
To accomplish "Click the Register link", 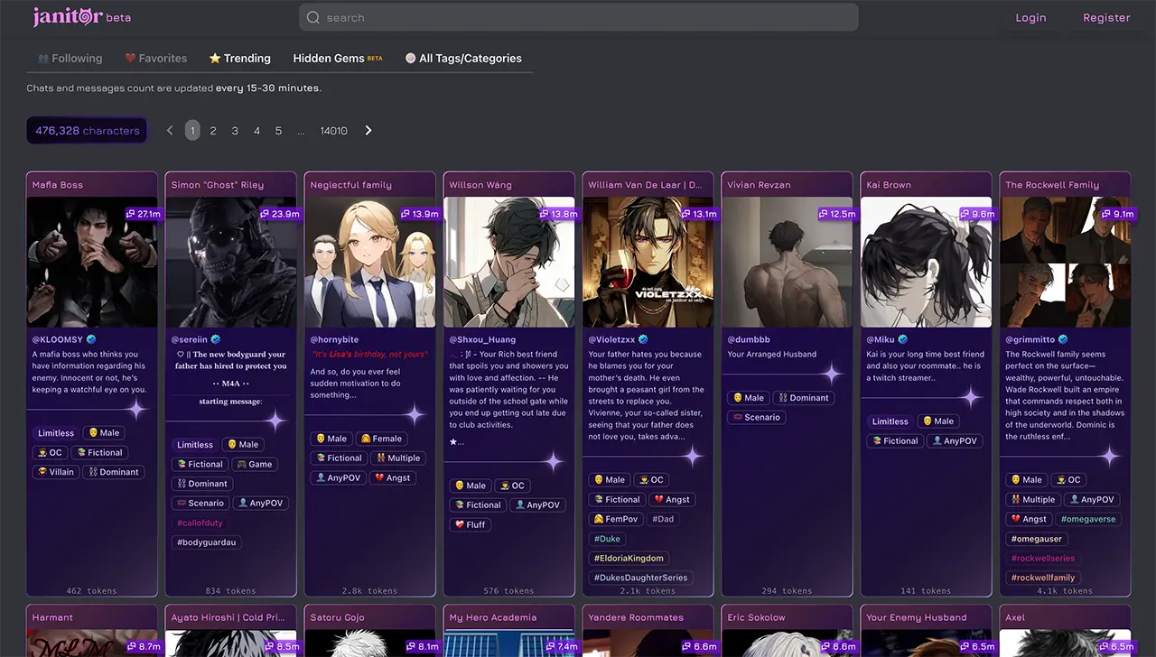I will (1106, 18).
